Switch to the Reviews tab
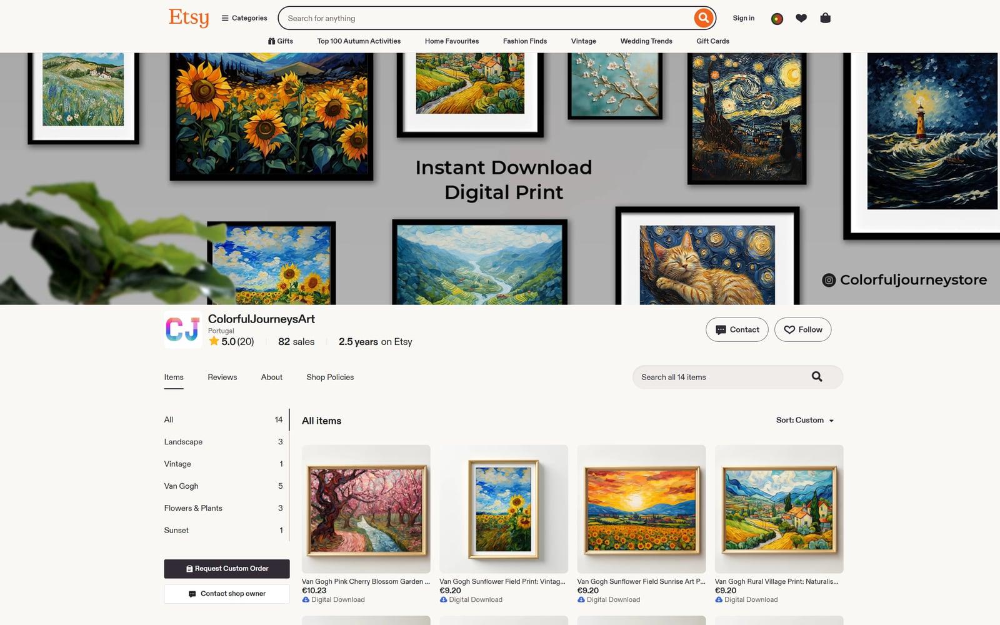Image resolution: width=1000 pixels, height=625 pixels. 222,377
